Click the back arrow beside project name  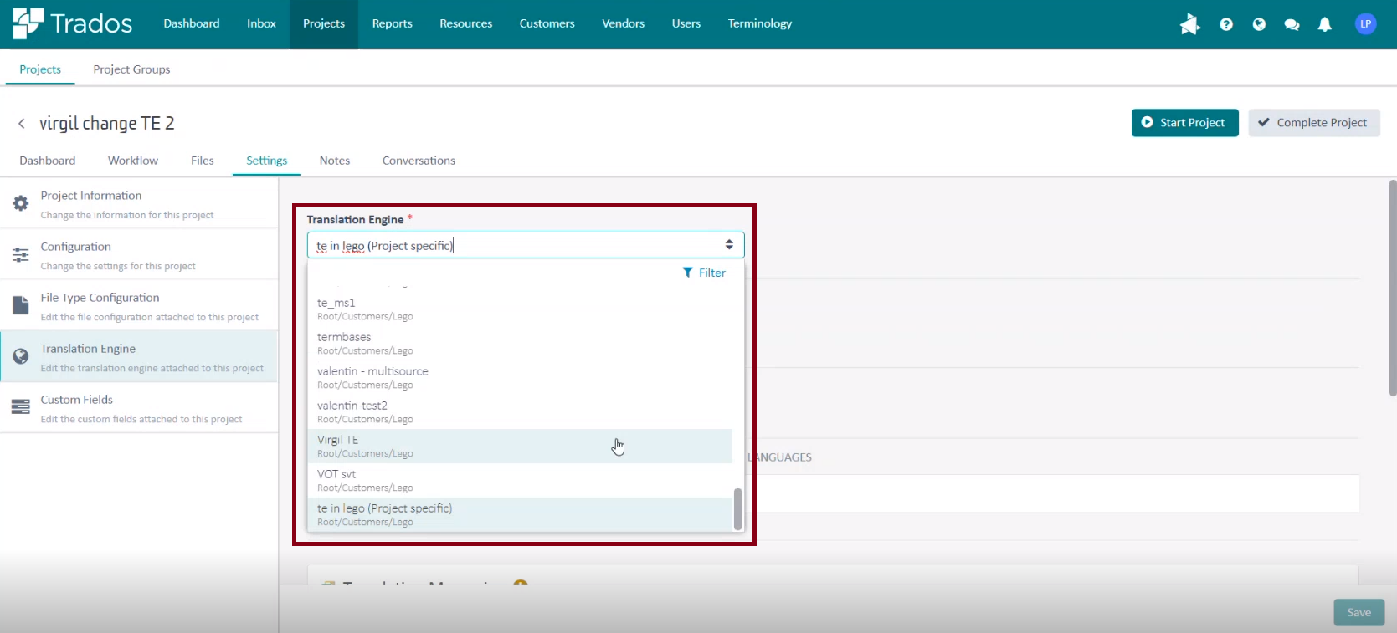point(22,124)
